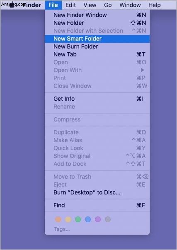
Task: Select the blue tag color dot
Action: (88, 219)
